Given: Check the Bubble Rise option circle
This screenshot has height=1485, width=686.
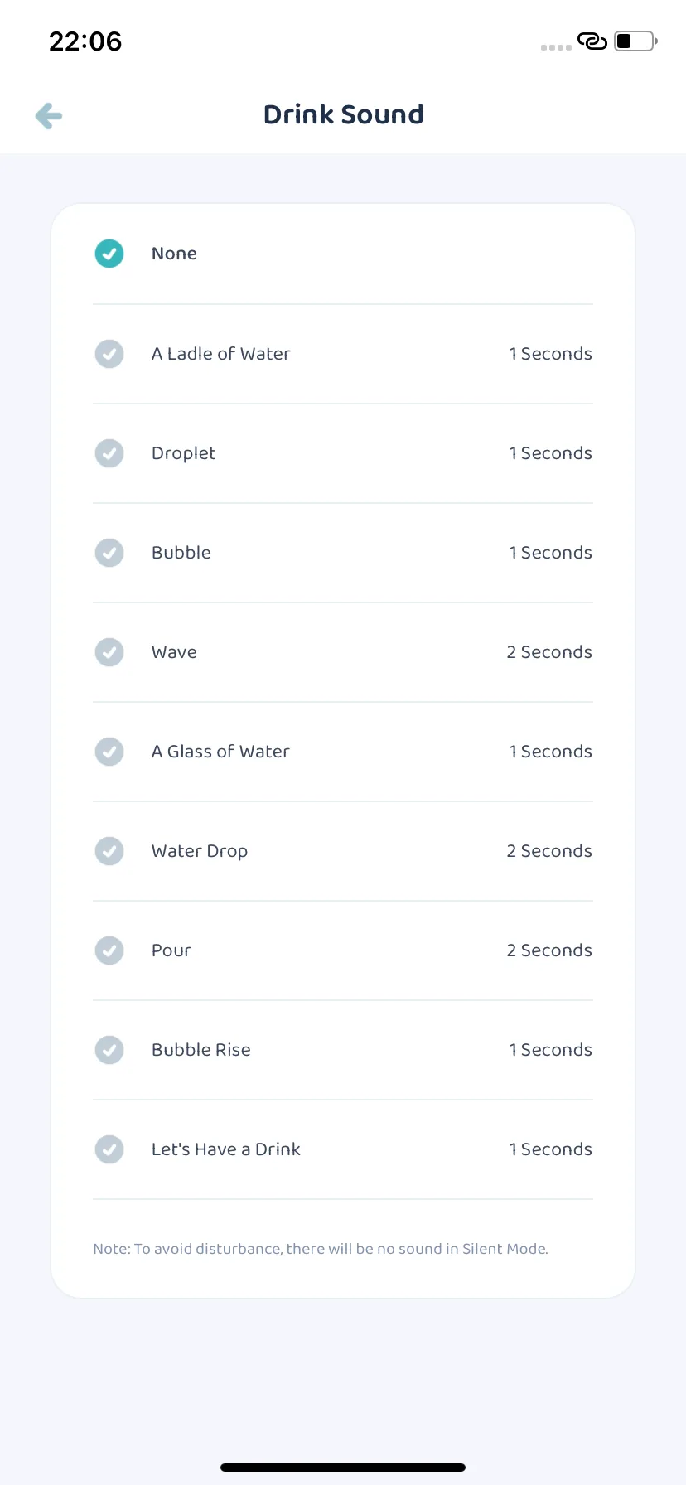Looking at the screenshot, I should pos(109,1050).
